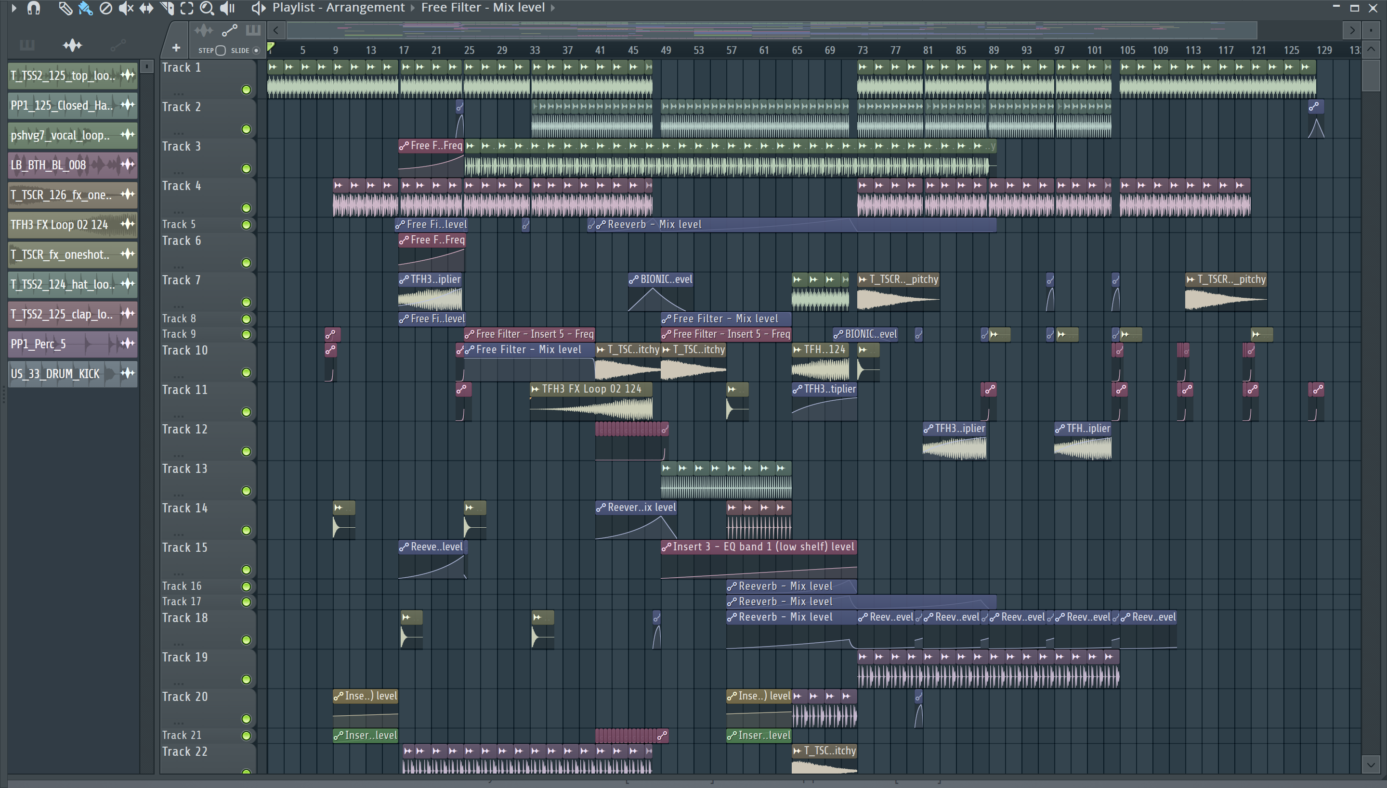Choose the Select marquee tool

(x=187, y=8)
